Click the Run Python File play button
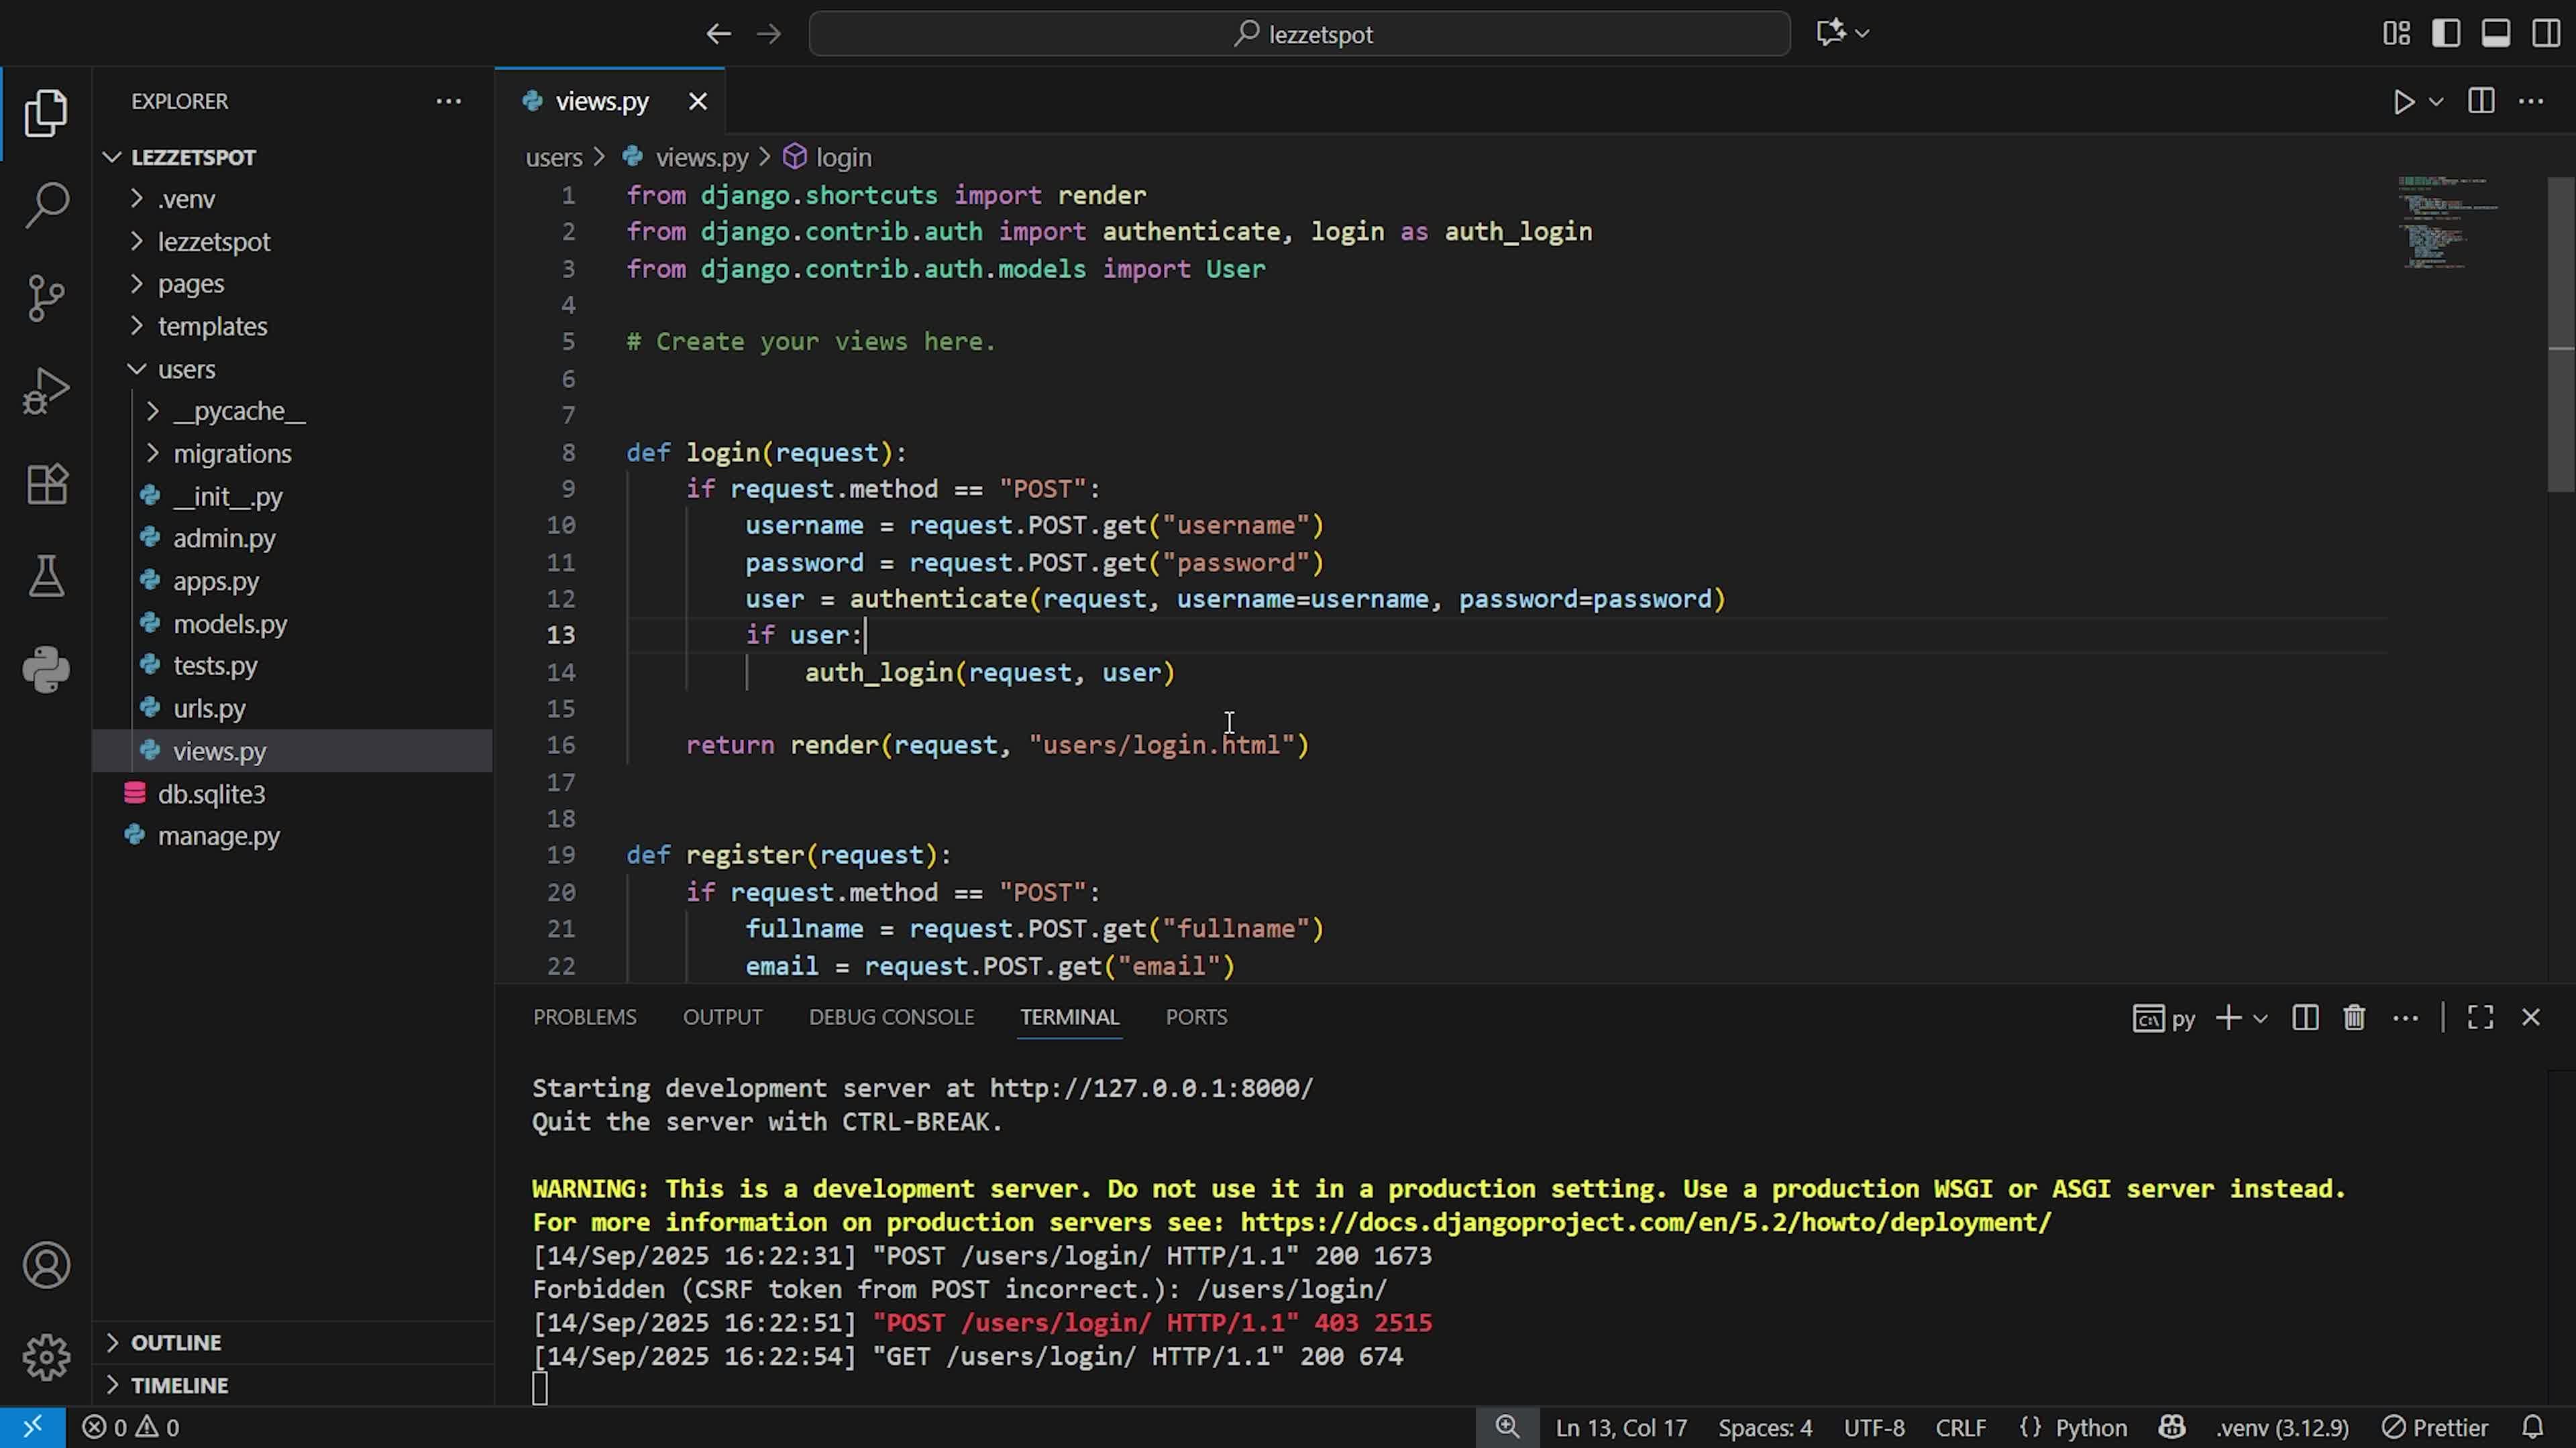 coord(2403,102)
